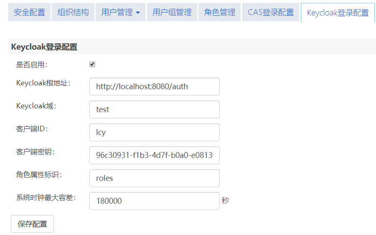Expand the 用户管理 dropdown menu
Screen dimensions: 376x235
tap(120, 12)
